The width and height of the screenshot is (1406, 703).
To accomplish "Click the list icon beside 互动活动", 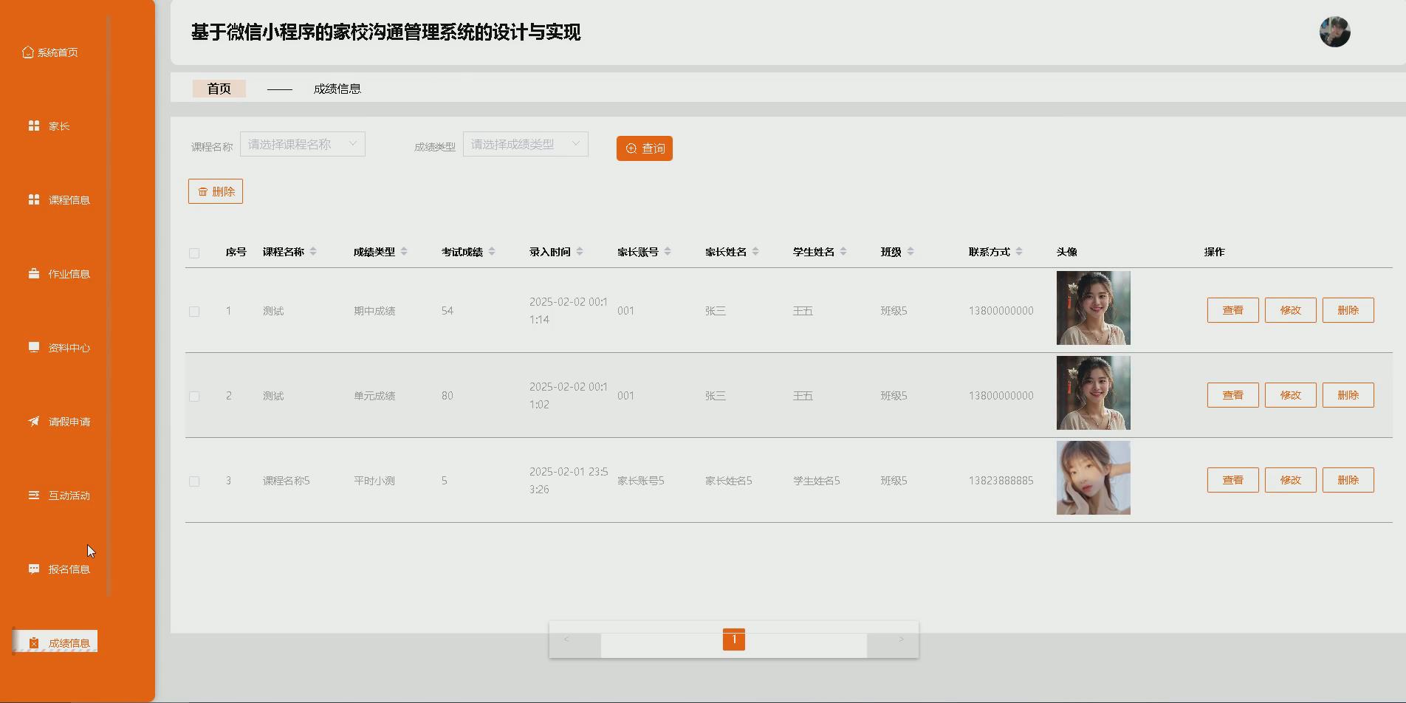I will pos(34,495).
